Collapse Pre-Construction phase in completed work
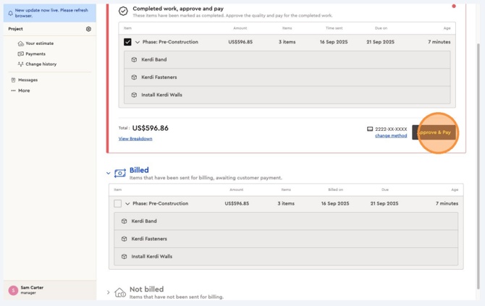Screen dimensions: 485x306 click(138, 42)
